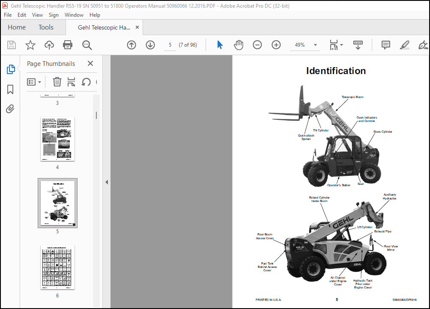
Task: Delete selected page with trash icon
Action: pos(57,82)
